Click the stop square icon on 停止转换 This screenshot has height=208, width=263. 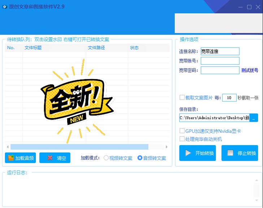tap(230, 153)
